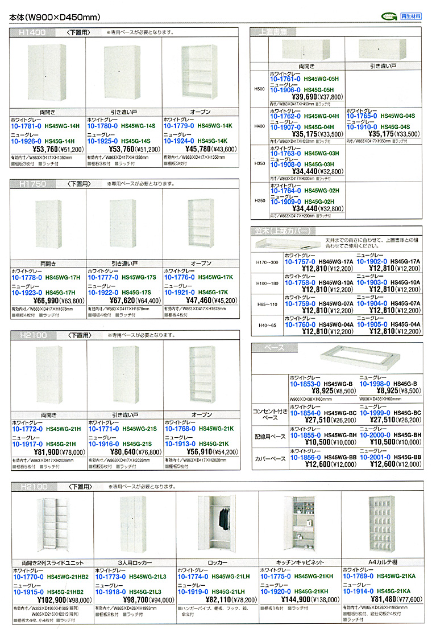Screen dimensions: 432x629
Task: Select the H1750 section header
Action: click(x=33, y=184)
